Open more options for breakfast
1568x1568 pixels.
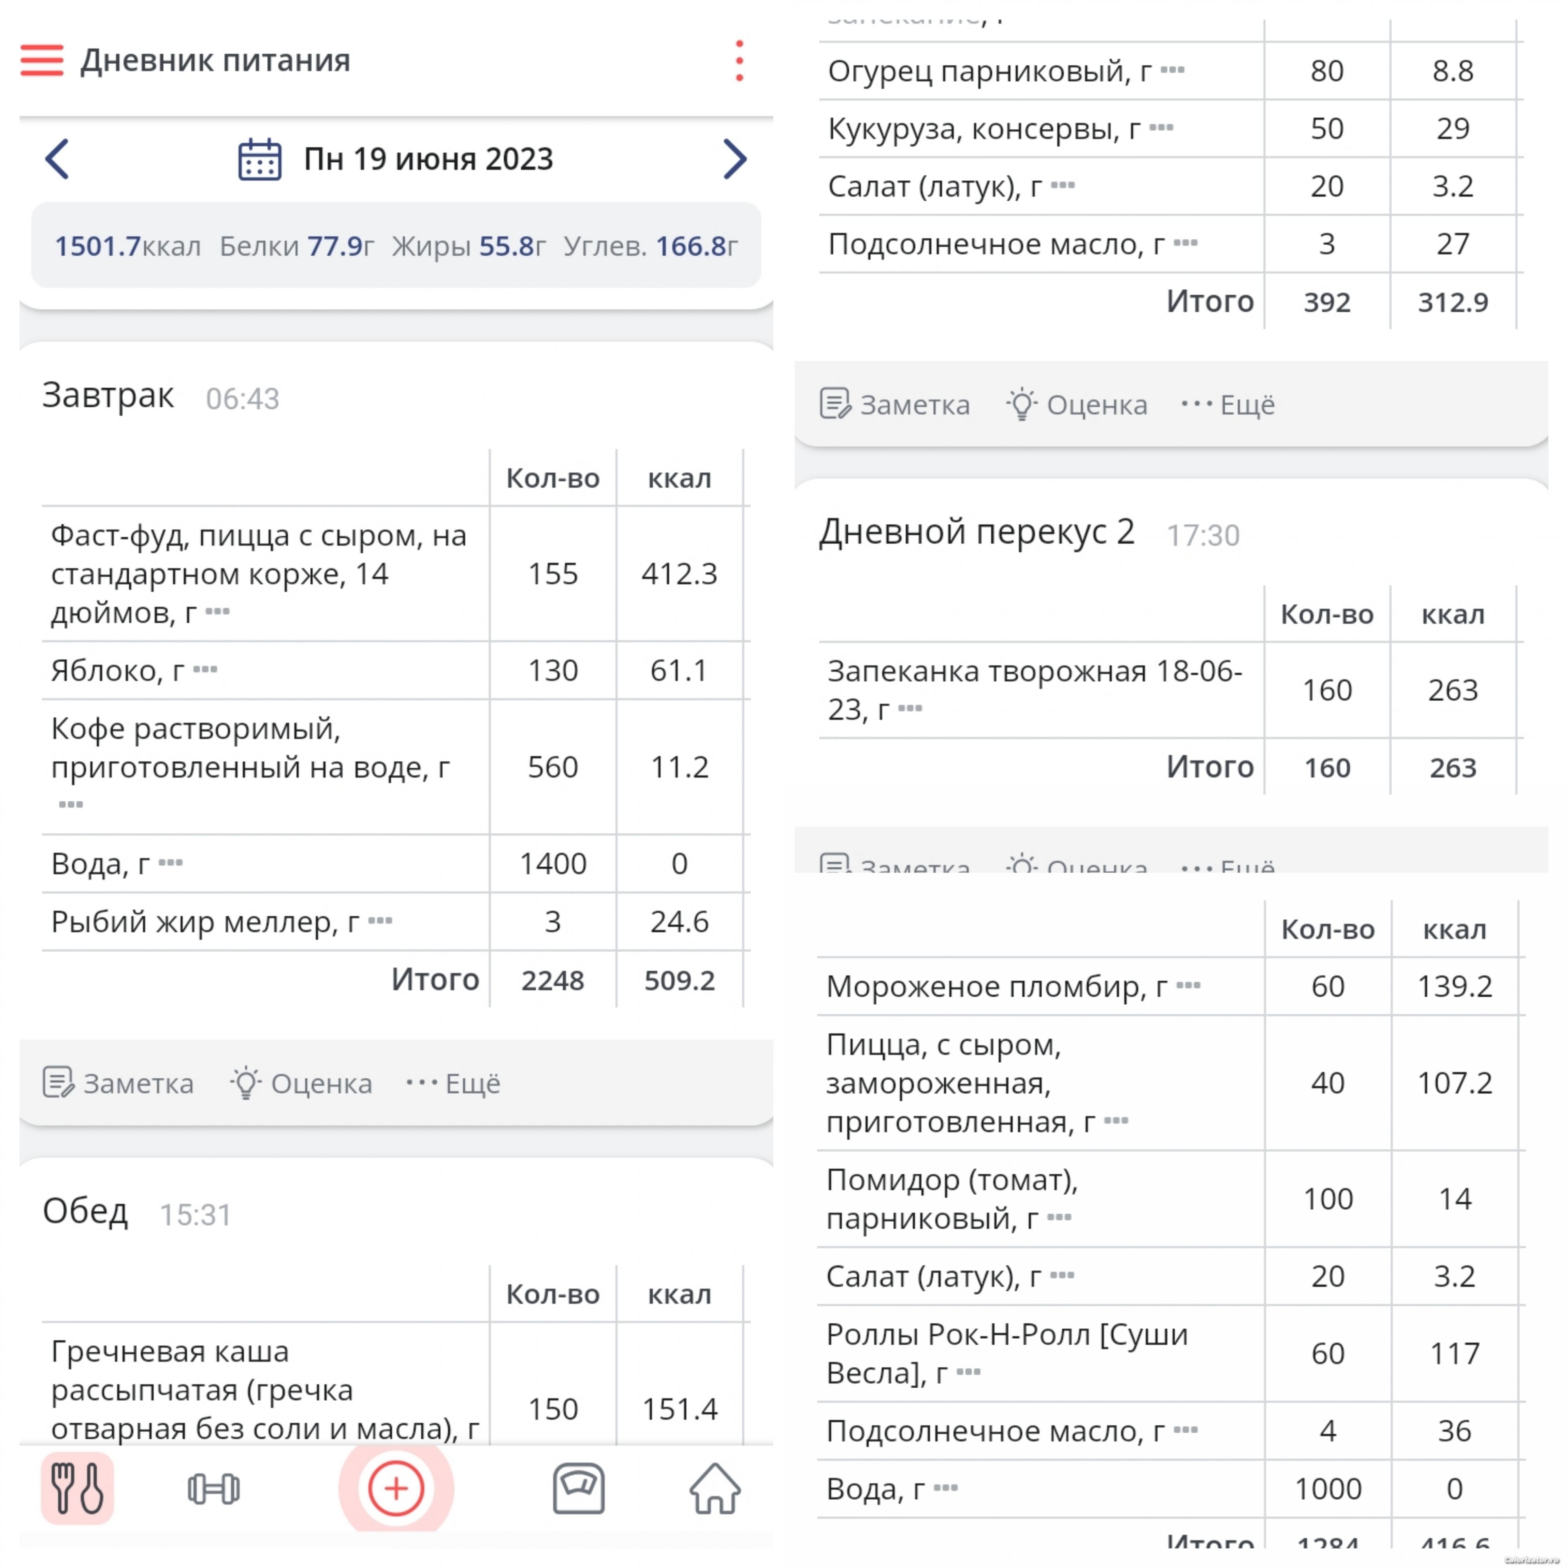(454, 1083)
